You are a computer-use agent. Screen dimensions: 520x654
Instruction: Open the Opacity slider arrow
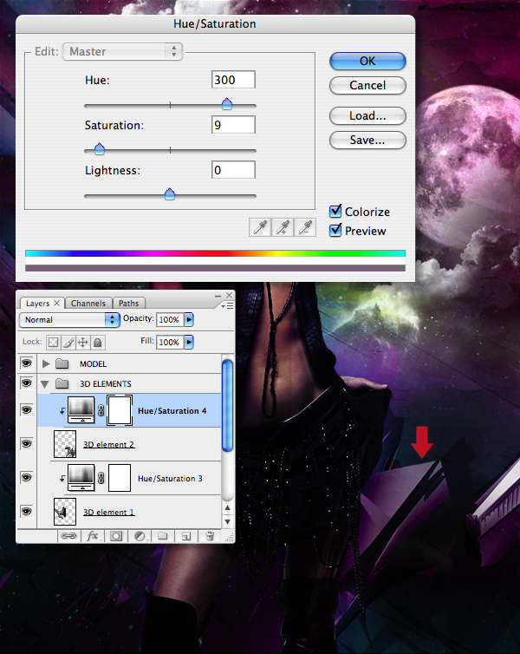[x=189, y=319]
